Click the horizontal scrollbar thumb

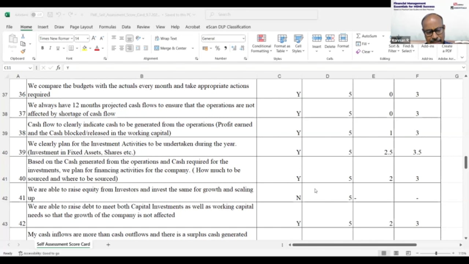click(x=354, y=245)
